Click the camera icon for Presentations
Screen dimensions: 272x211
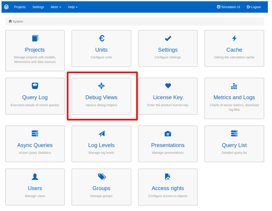168,134
